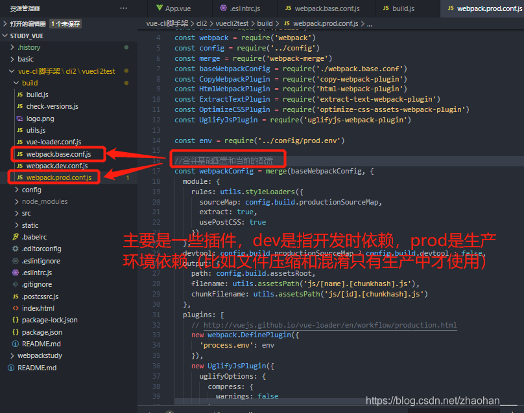Image resolution: width=524 pixels, height=413 pixels.
Task: Click the JS icon beside utils.js
Action: click(x=19, y=130)
